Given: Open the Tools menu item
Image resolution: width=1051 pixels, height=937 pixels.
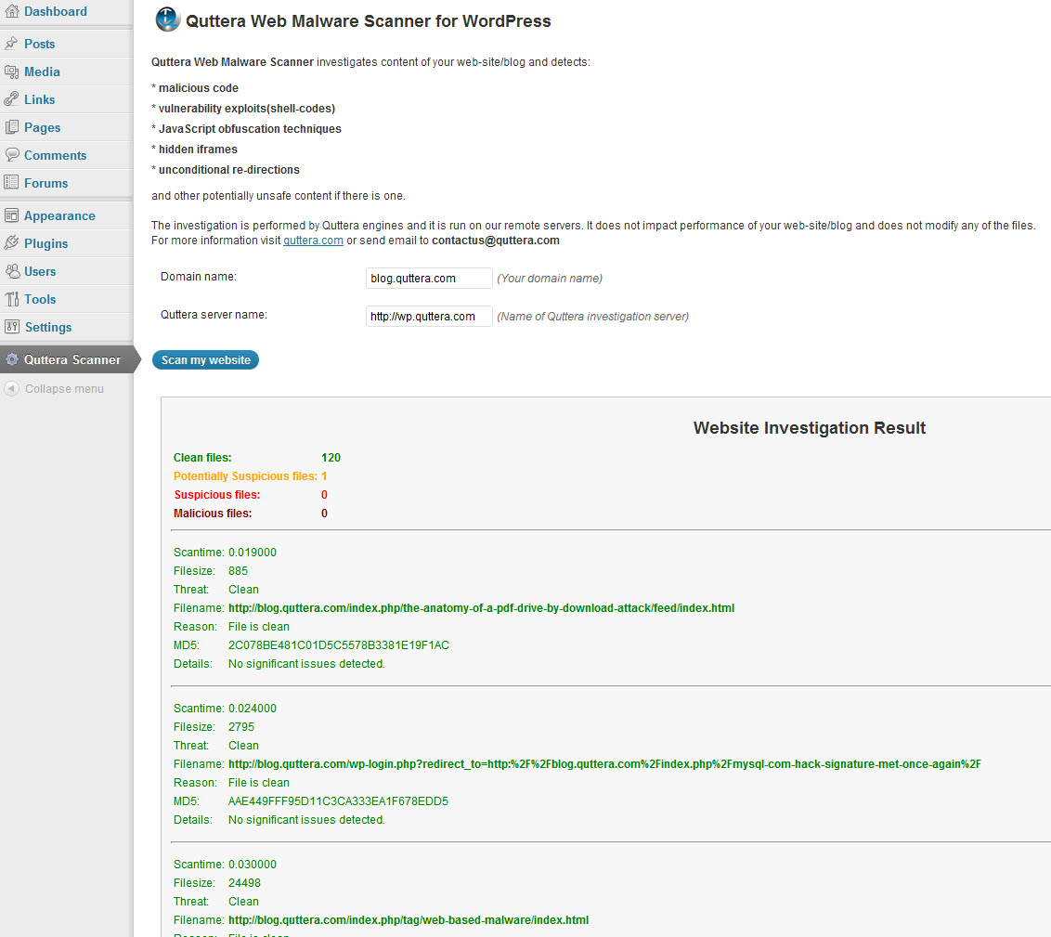Looking at the screenshot, I should click(40, 299).
